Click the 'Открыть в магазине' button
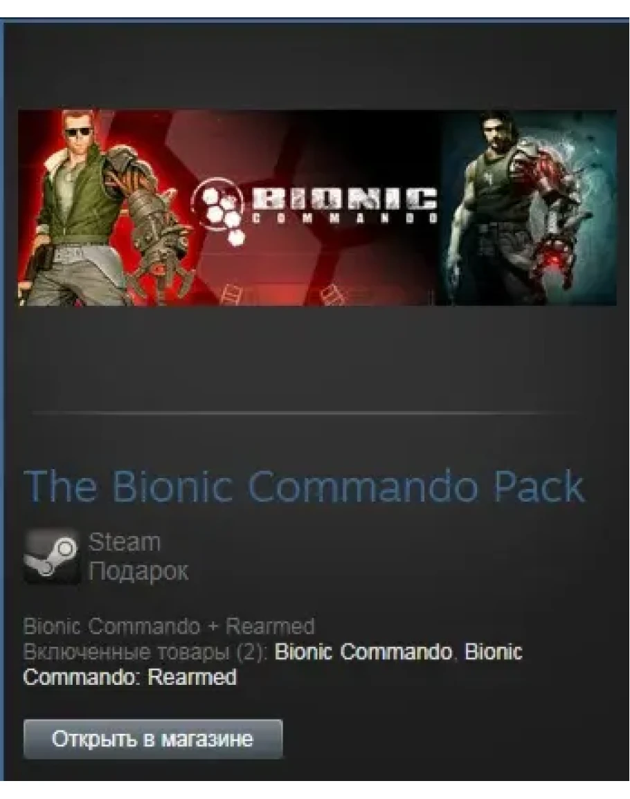Viewport: 630px width, 799px height. (x=152, y=739)
